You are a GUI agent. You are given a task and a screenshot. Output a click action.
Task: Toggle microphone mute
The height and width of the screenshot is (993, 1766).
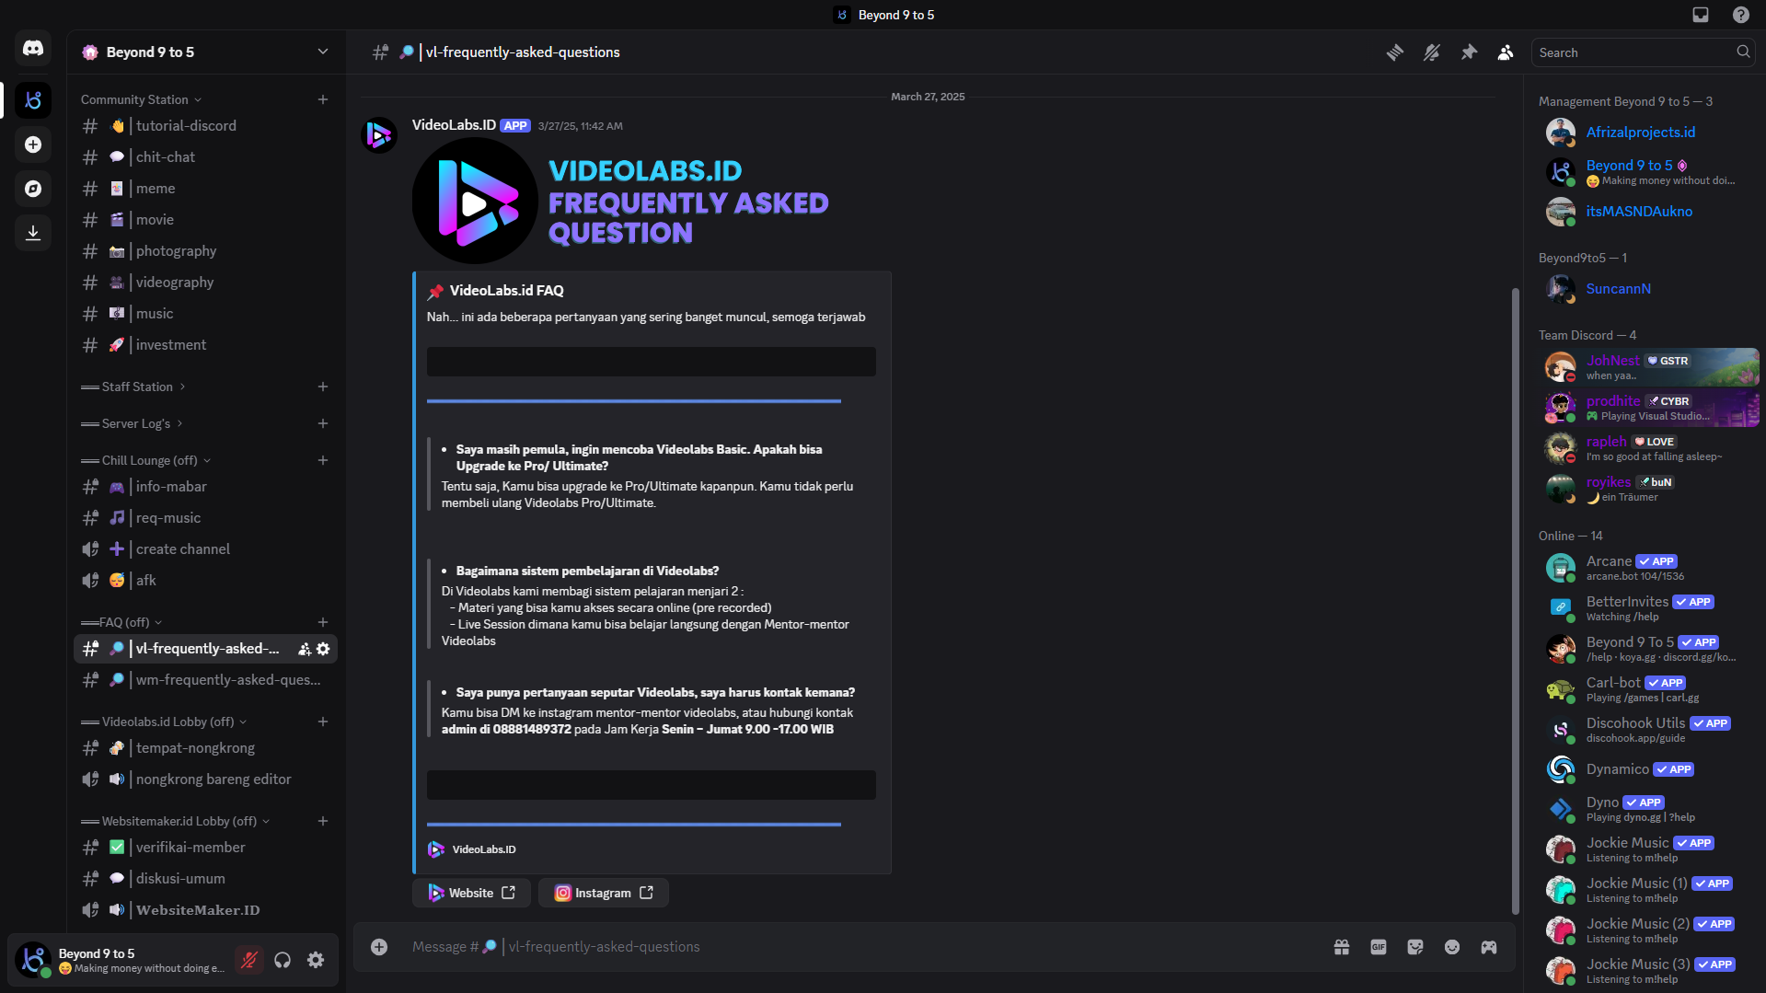[x=248, y=960]
